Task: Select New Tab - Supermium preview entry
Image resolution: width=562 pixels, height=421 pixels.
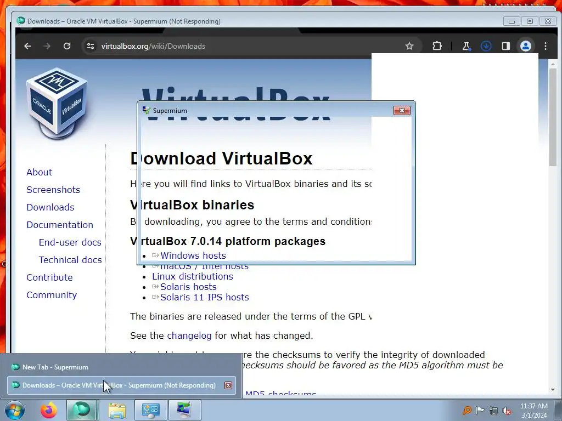Action: pyautogui.click(x=121, y=367)
